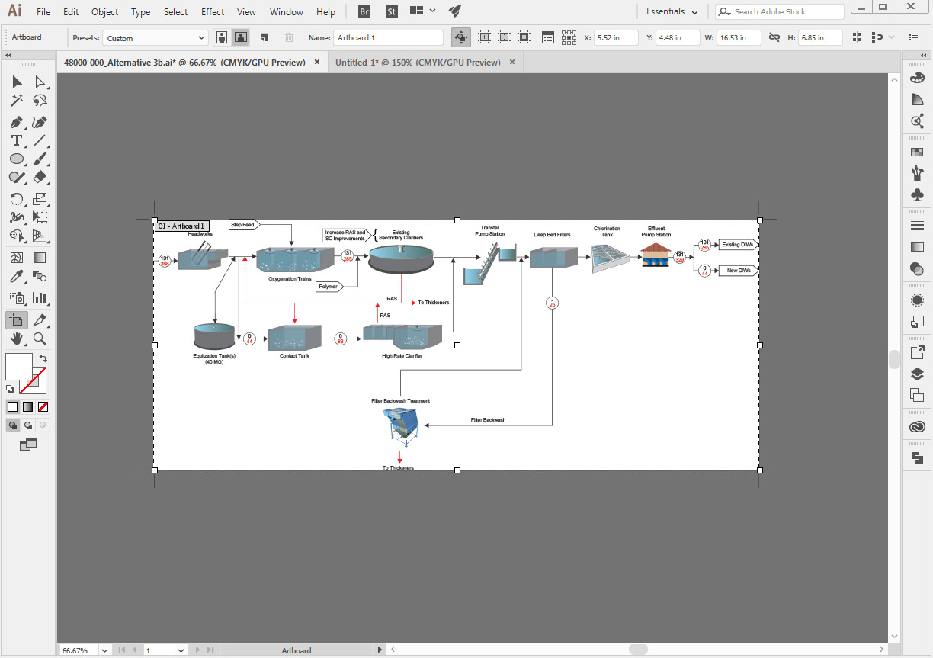Open the Effect menu
The height and width of the screenshot is (658, 933).
point(213,11)
